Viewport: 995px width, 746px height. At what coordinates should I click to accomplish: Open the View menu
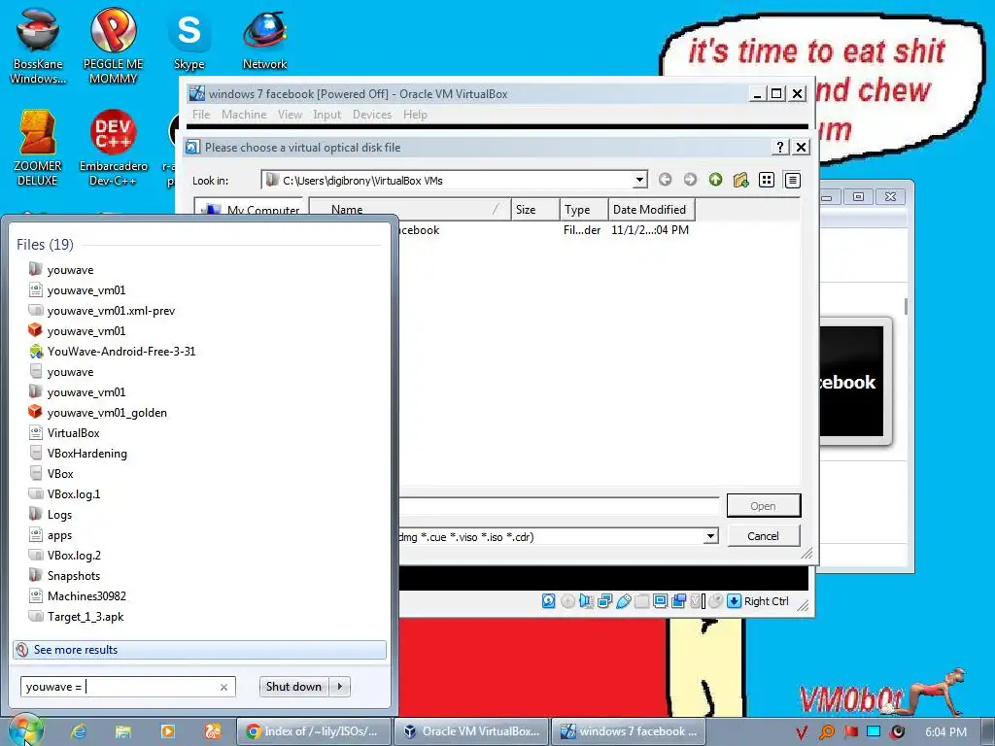[290, 115]
